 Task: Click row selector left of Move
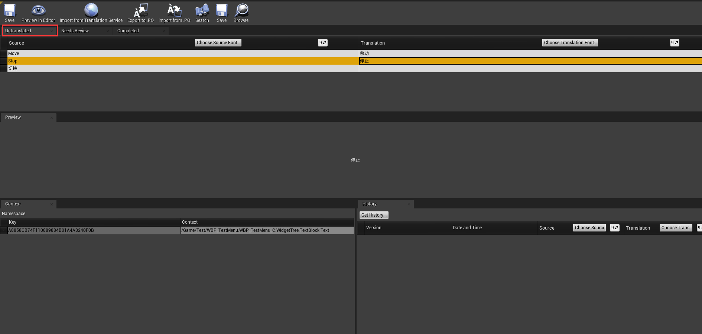pyautogui.click(x=4, y=53)
